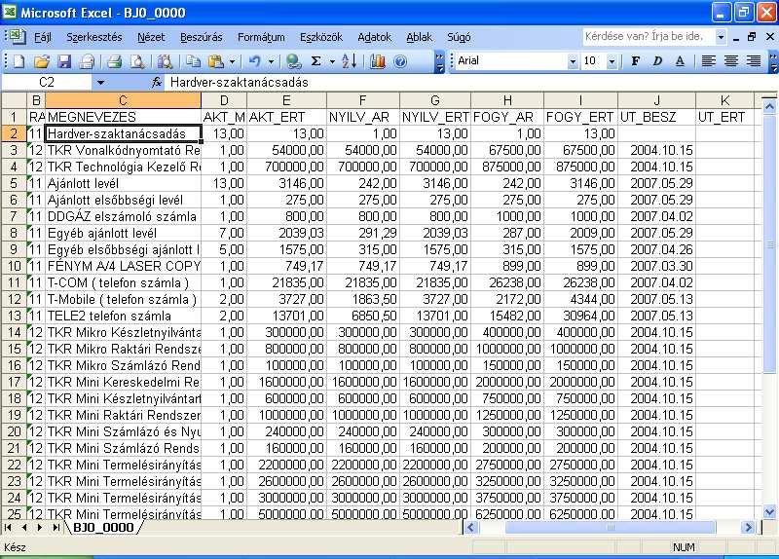779x559 pixels.
Task: Open the Súgó menu
Action: pos(459,37)
